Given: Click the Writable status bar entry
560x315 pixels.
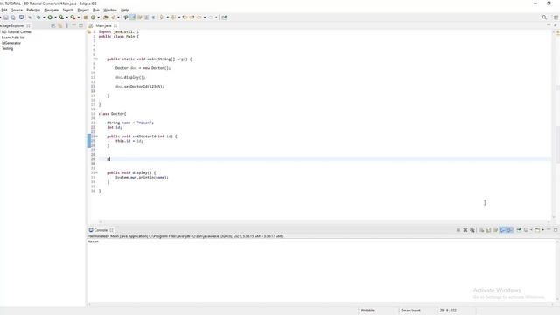Looking at the screenshot, I should click(367, 311).
